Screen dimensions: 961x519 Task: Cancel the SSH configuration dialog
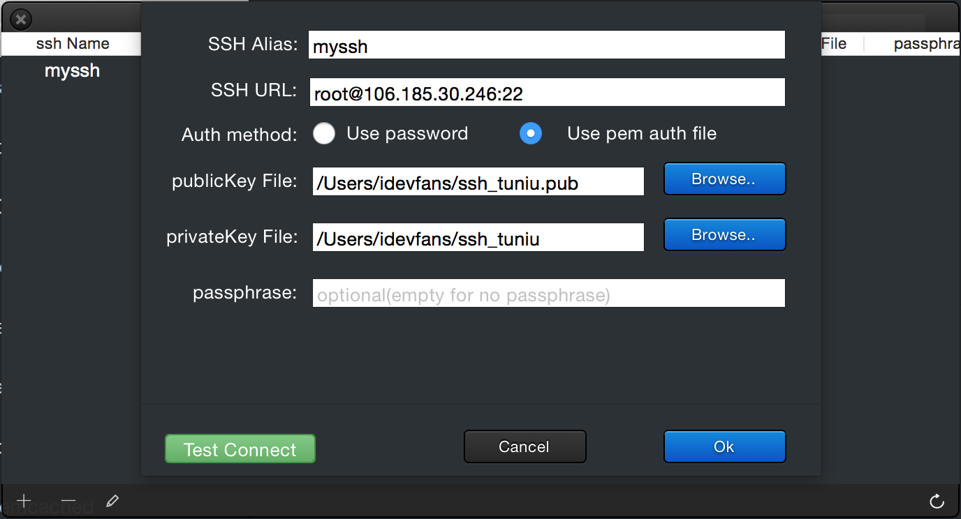(x=524, y=446)
